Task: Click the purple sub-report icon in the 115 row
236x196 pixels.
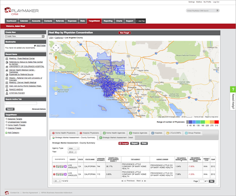Action: 65,174
